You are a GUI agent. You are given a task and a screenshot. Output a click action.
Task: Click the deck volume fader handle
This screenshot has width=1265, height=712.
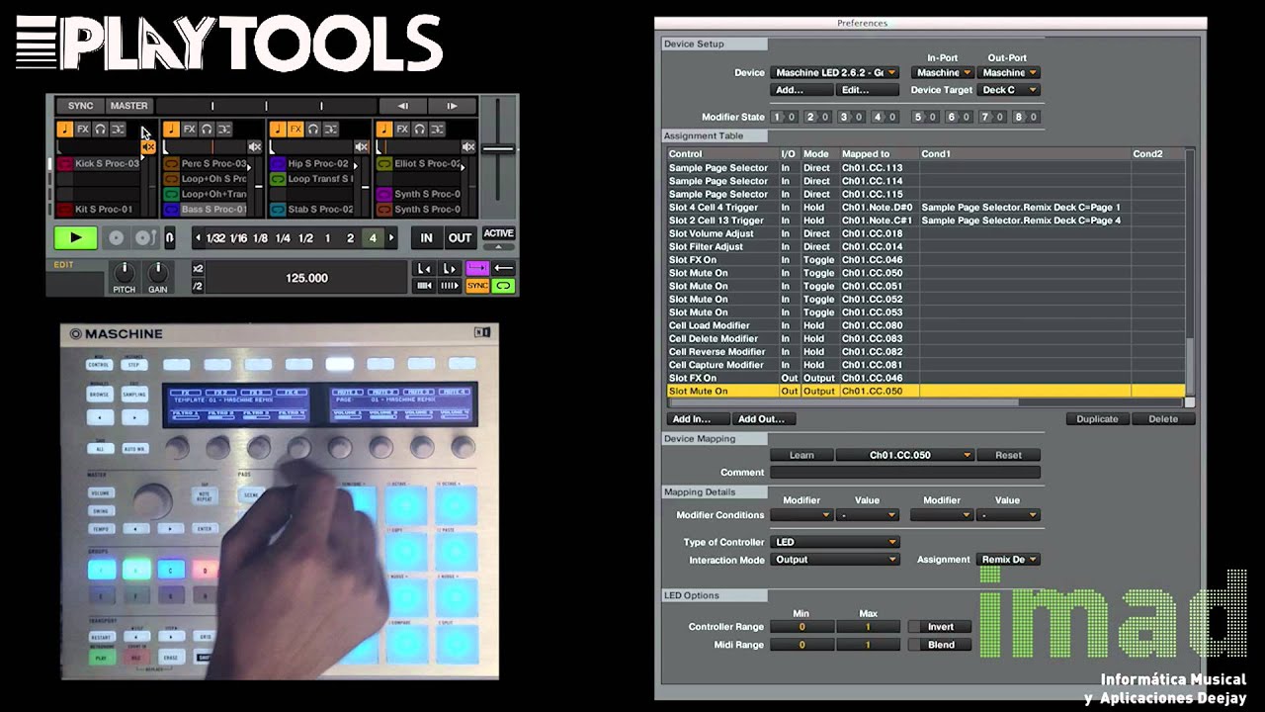pyautogui.click(x=498, y=149)
